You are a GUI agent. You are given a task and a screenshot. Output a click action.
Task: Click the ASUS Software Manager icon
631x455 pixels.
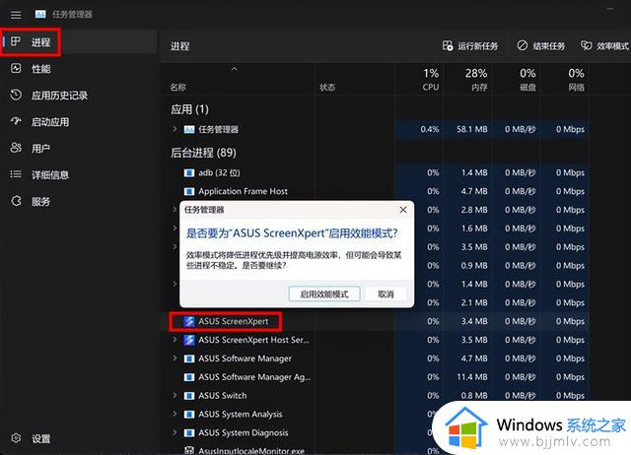[189, 358]
